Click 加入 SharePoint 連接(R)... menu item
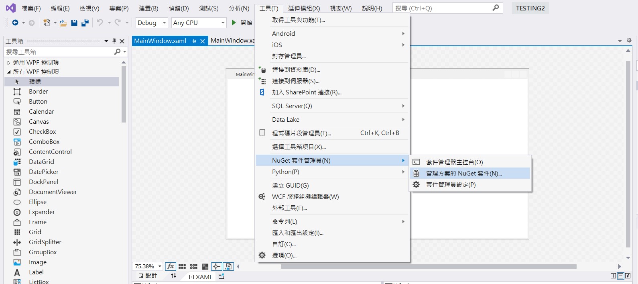The width and height of the screenshot is (638, 284). coord(332,92)
